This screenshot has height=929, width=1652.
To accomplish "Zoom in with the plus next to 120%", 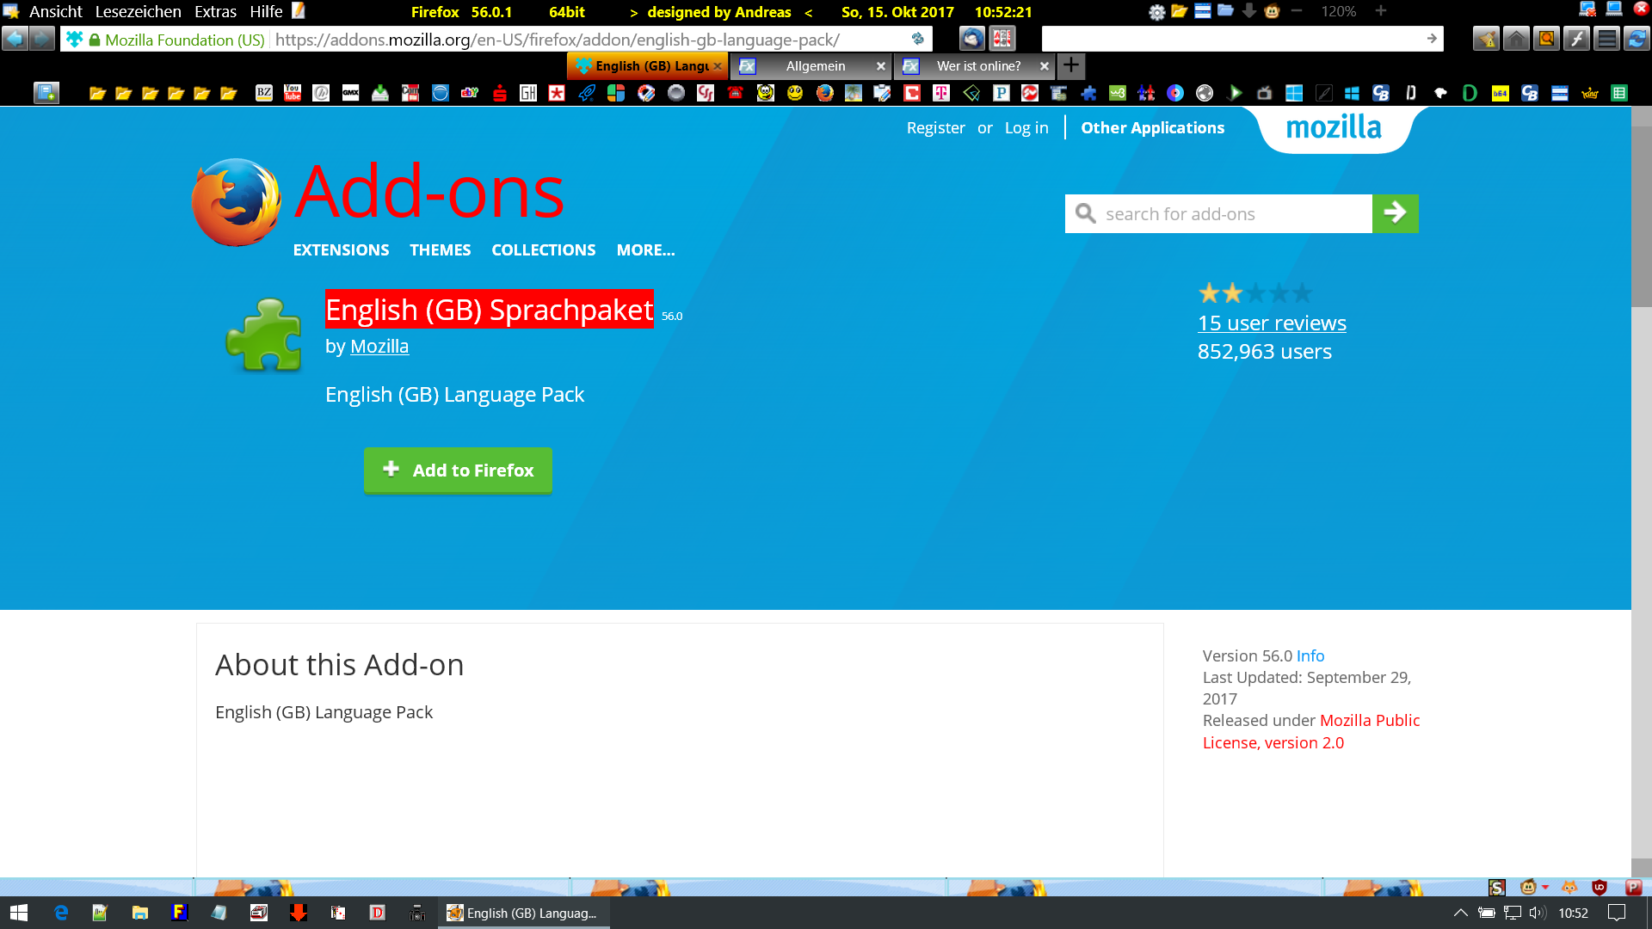I will click(x=1381, y=11).
